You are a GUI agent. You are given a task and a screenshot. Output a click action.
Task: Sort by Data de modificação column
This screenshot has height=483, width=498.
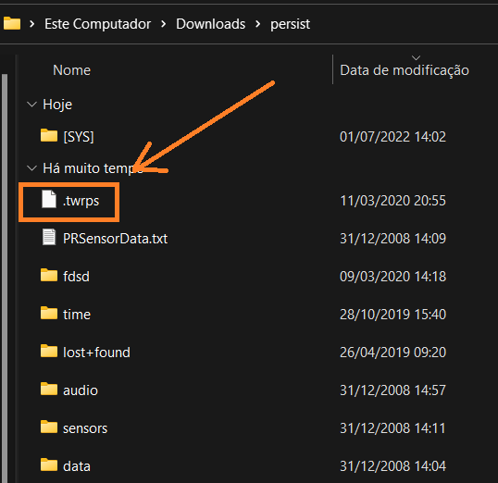(x=405, y=70)
